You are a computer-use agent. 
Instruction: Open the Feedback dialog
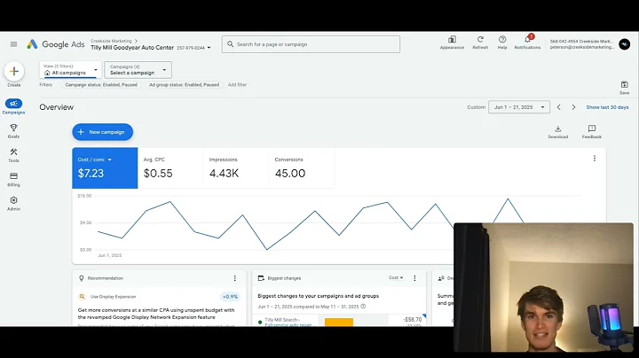pos(592,132)
